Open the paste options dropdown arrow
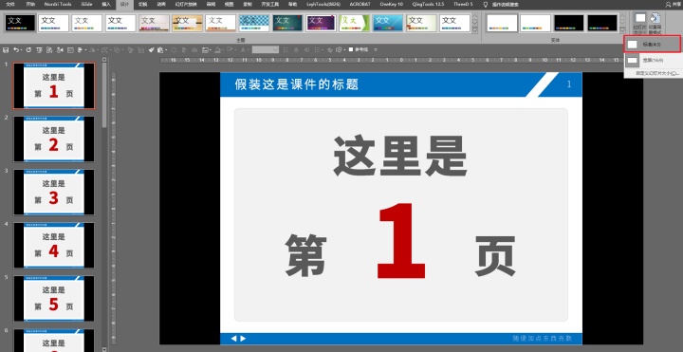 click(x=166, y=49)
